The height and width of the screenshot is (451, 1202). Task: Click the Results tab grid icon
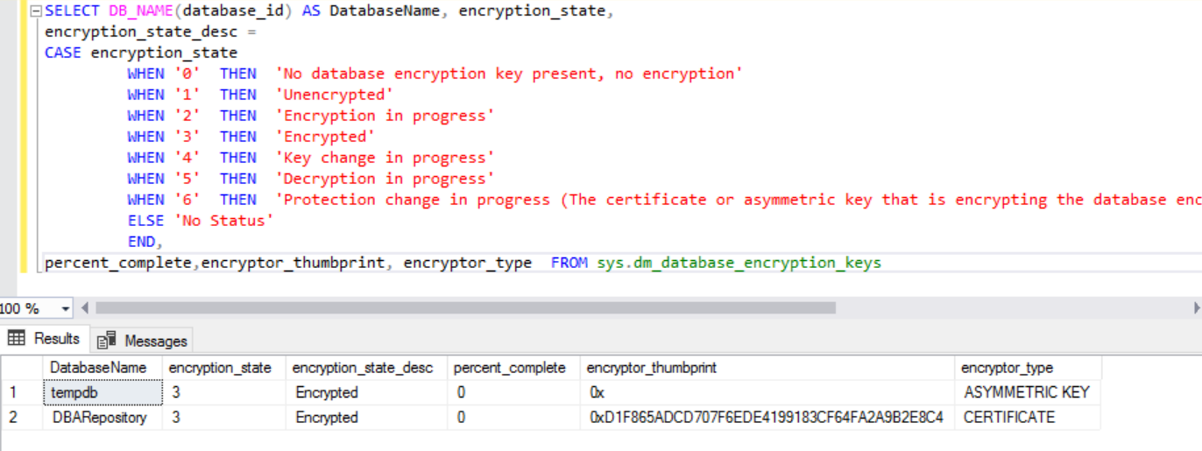point(17,339)
